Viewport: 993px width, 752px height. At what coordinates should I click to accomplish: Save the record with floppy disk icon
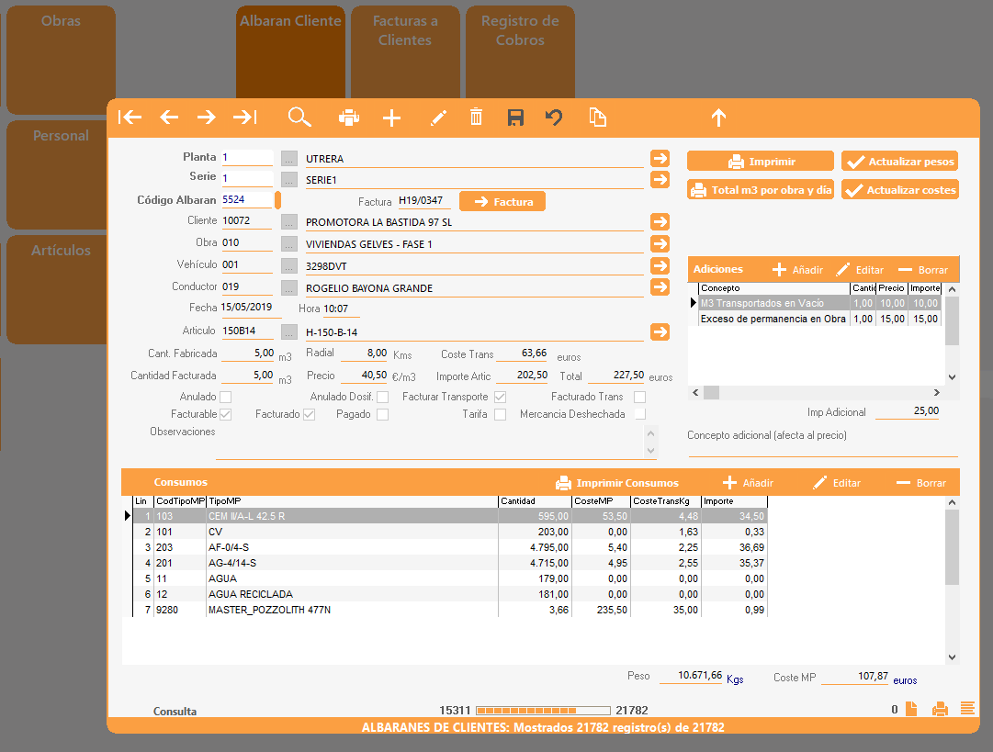coord(515,117)
